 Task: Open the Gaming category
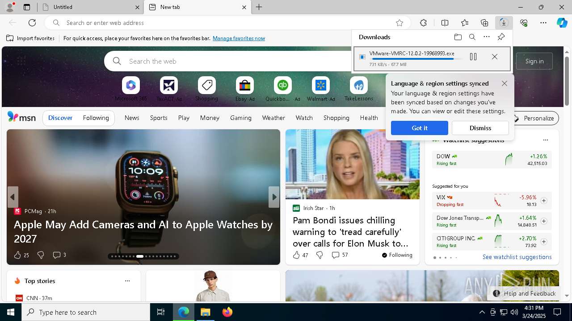pos(241,118)
